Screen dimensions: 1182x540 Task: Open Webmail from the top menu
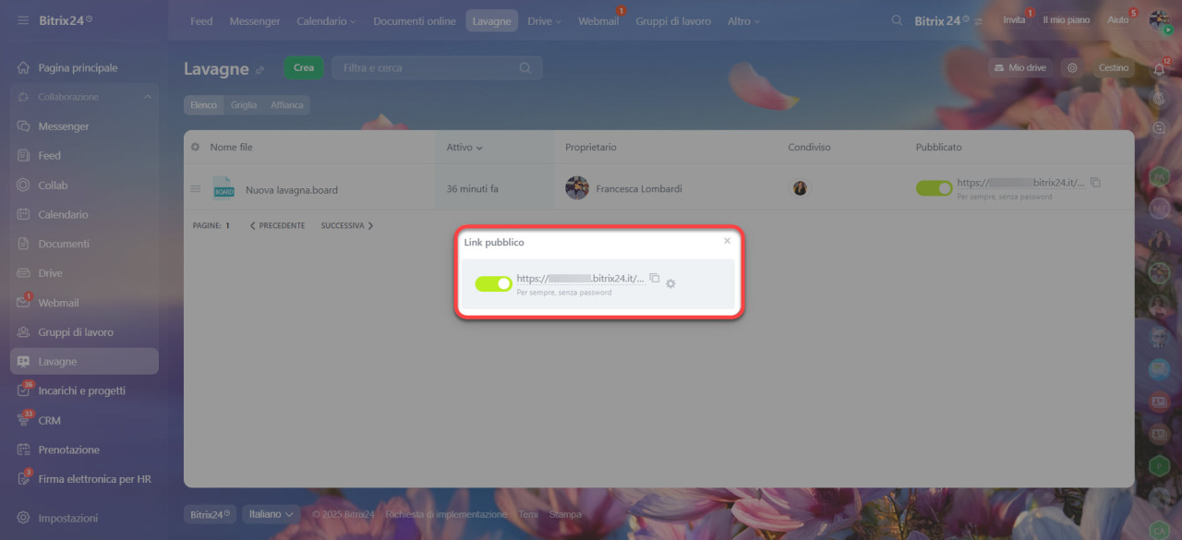pyautogui.click(x=598, y=20)
